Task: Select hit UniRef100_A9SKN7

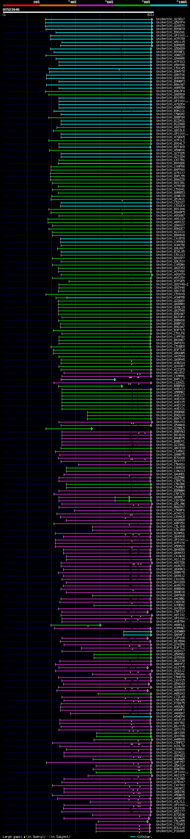Action: [x=170, y=215]
